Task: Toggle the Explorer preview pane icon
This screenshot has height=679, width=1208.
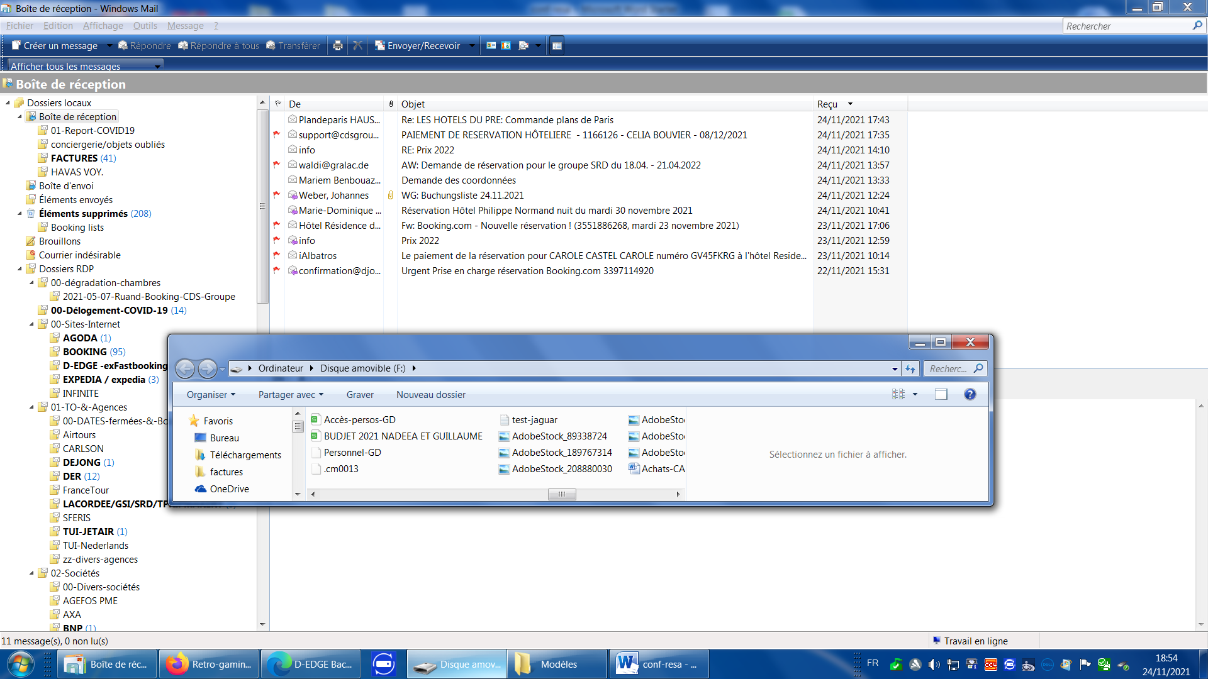Action: [941, 394]
